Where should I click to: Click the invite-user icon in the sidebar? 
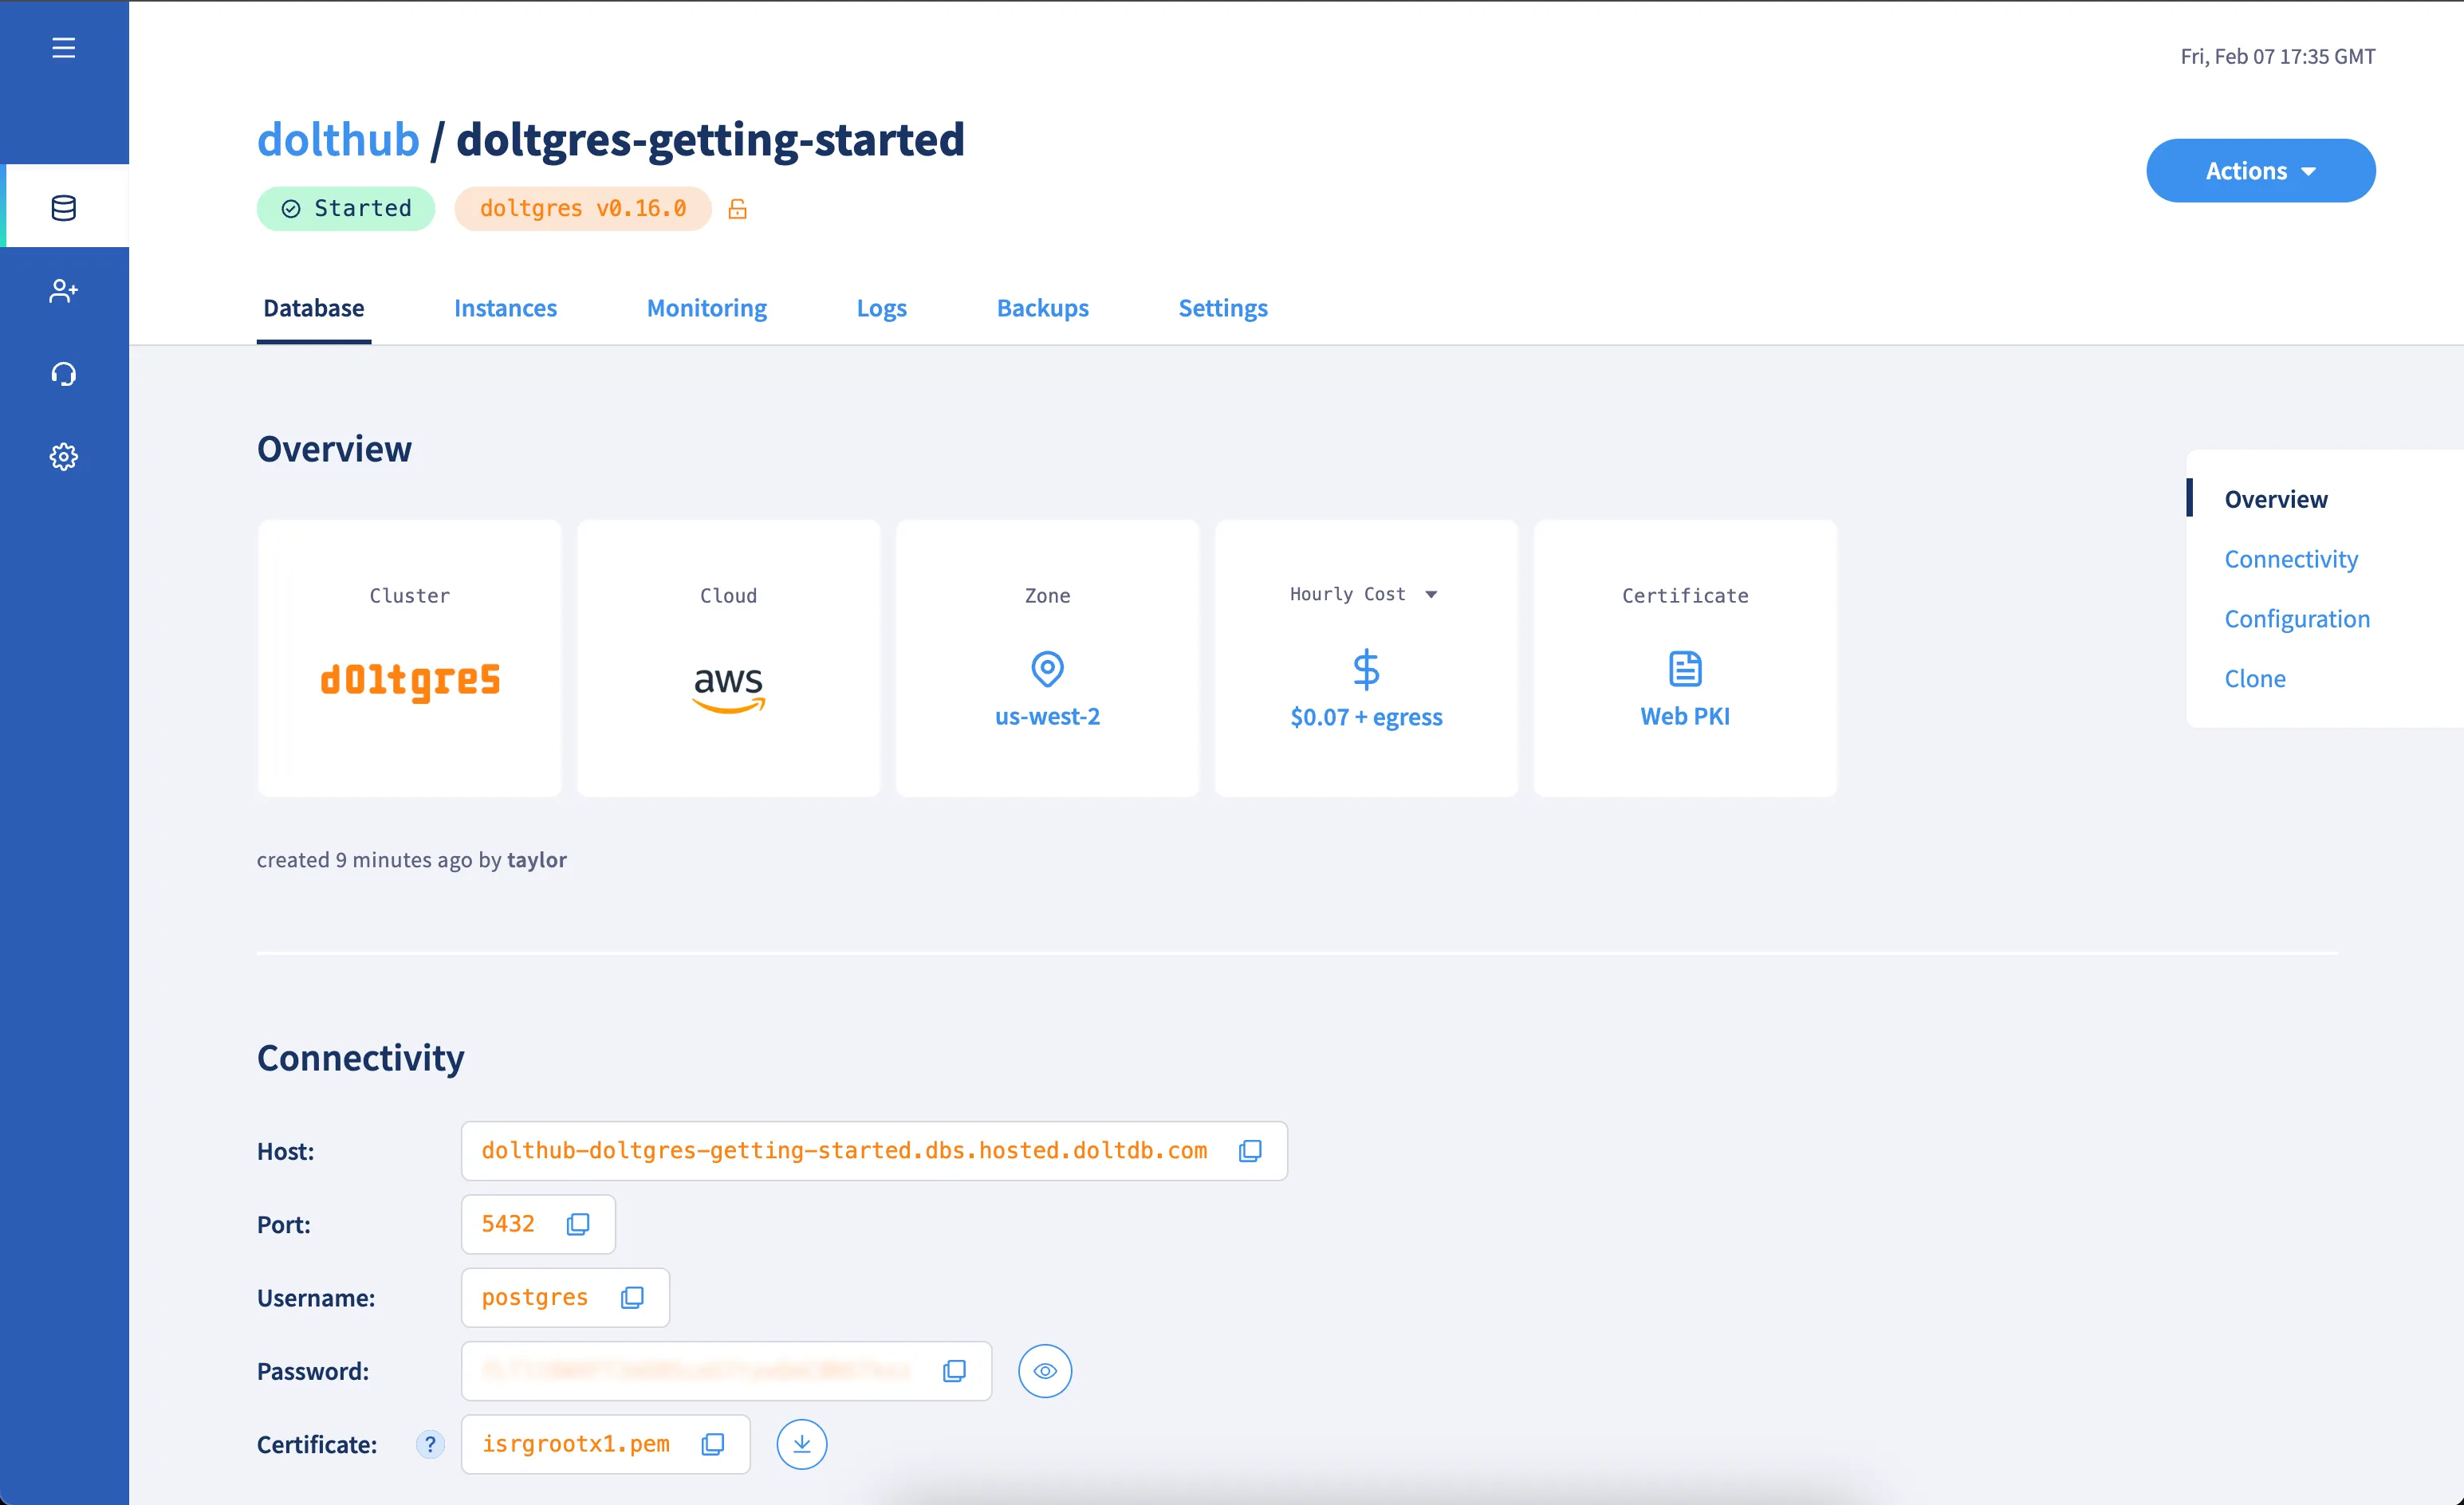point(63,290)
